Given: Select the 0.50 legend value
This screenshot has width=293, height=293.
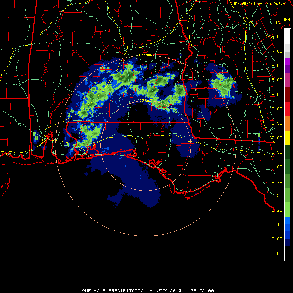Looking at the screenshot, I should point(277,196).
